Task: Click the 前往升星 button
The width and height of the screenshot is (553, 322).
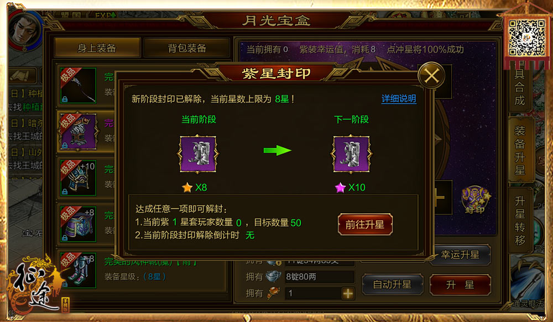Action: [365, 224]
